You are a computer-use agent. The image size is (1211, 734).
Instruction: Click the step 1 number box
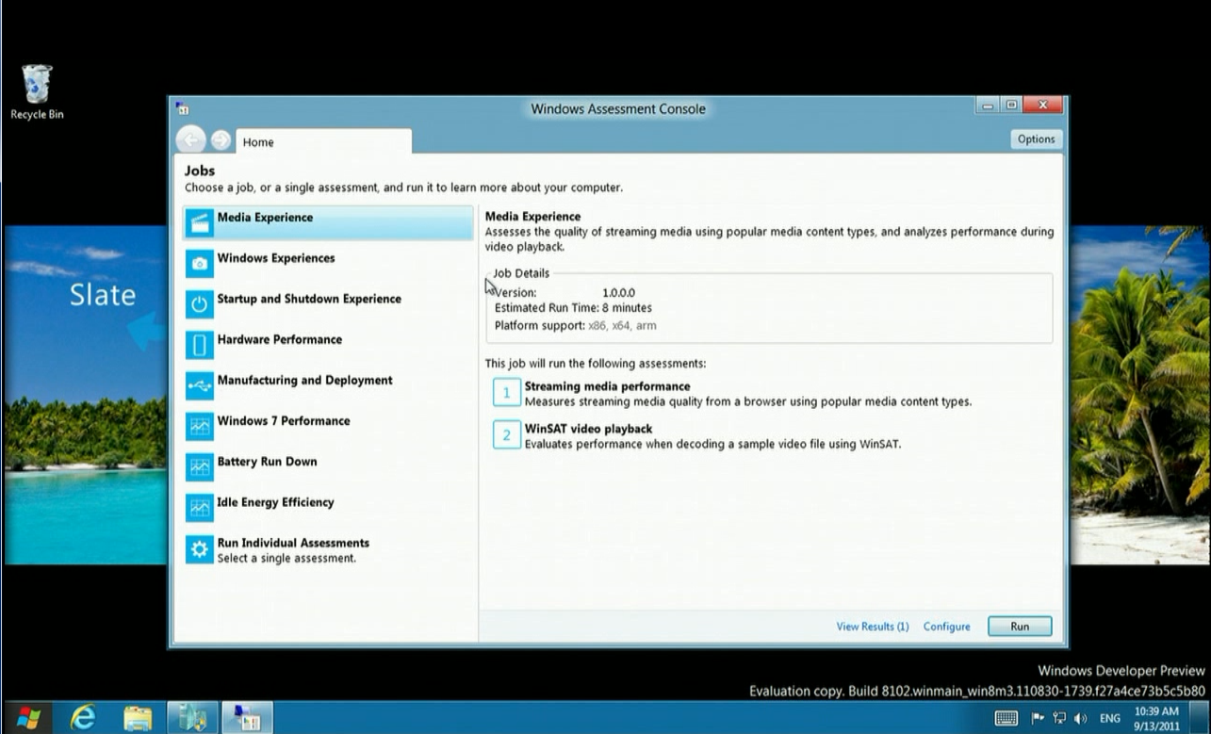[507, 392]
